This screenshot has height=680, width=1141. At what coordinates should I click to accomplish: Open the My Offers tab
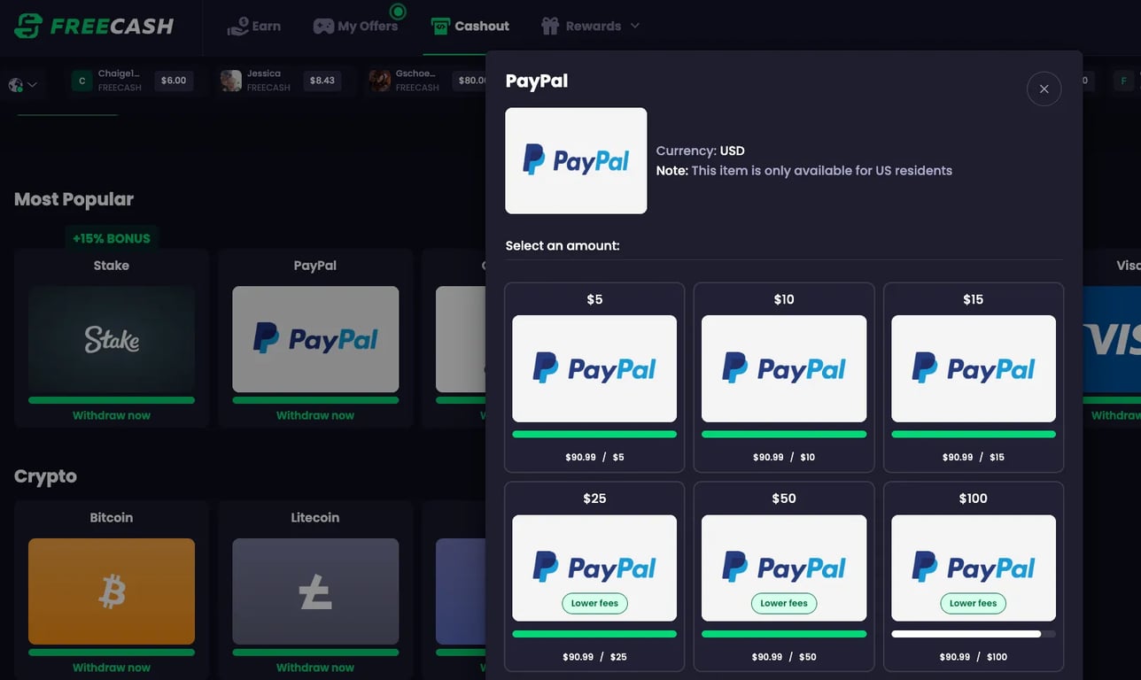tap(355, 27)
